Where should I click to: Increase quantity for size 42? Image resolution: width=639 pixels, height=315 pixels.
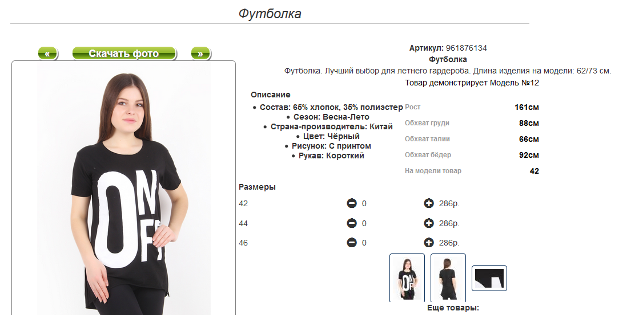point(429,203)
